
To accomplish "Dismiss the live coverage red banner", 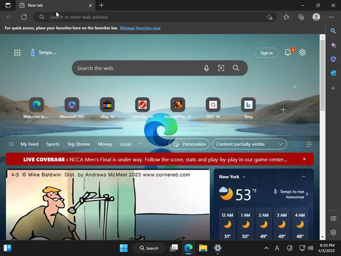I will click(x=304, y=159).
